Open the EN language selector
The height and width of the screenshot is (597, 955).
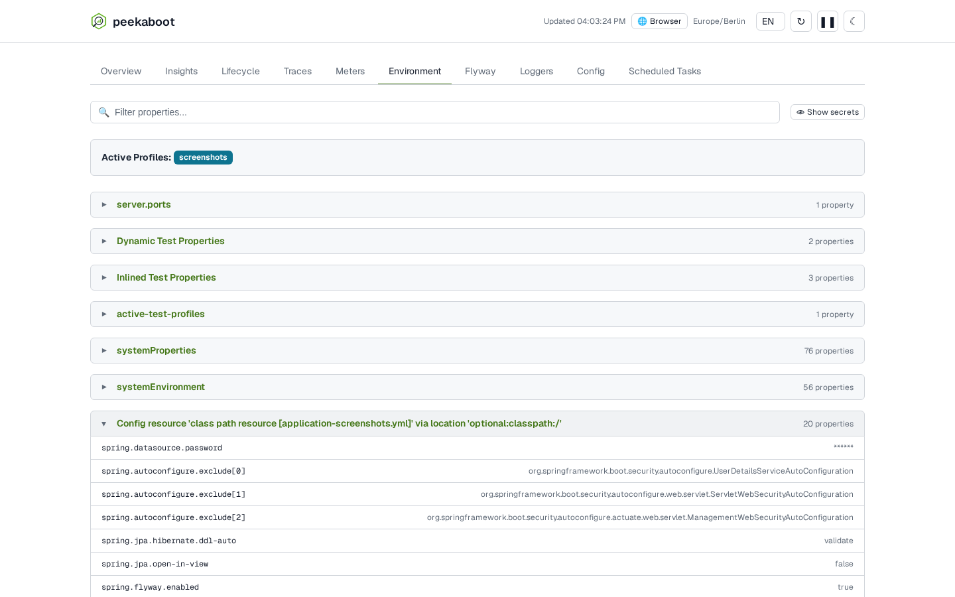(x=771, y=21)
